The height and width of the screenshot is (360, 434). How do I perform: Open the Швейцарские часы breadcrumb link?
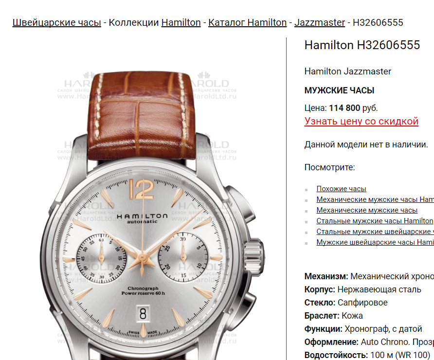[x=57, y=22]
